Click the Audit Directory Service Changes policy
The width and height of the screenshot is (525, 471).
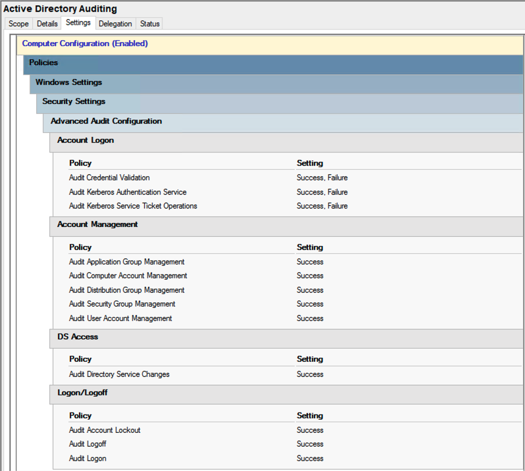(x=119, y=374)
